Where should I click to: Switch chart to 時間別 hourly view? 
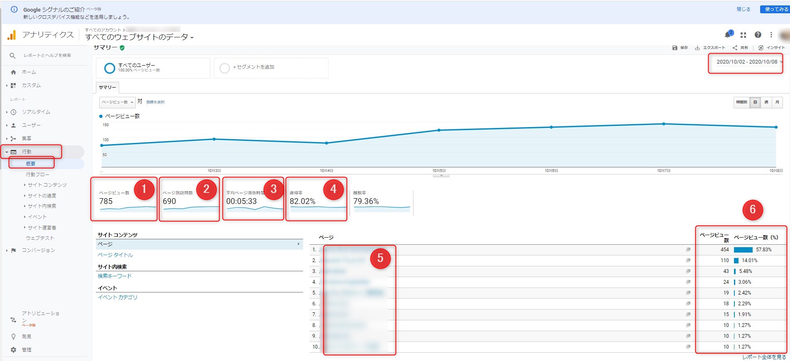(x=741, y=102)
